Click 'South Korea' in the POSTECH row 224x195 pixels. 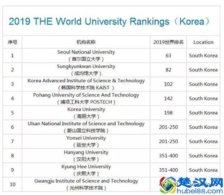(x=203, y=99)
